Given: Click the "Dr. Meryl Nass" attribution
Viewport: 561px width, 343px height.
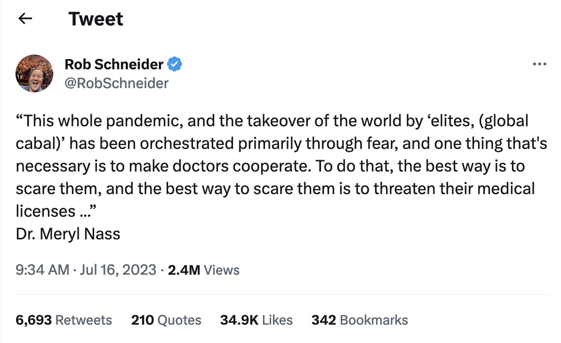Looking at the screenshot, I should pyautogui.click(x=68, y=234).
